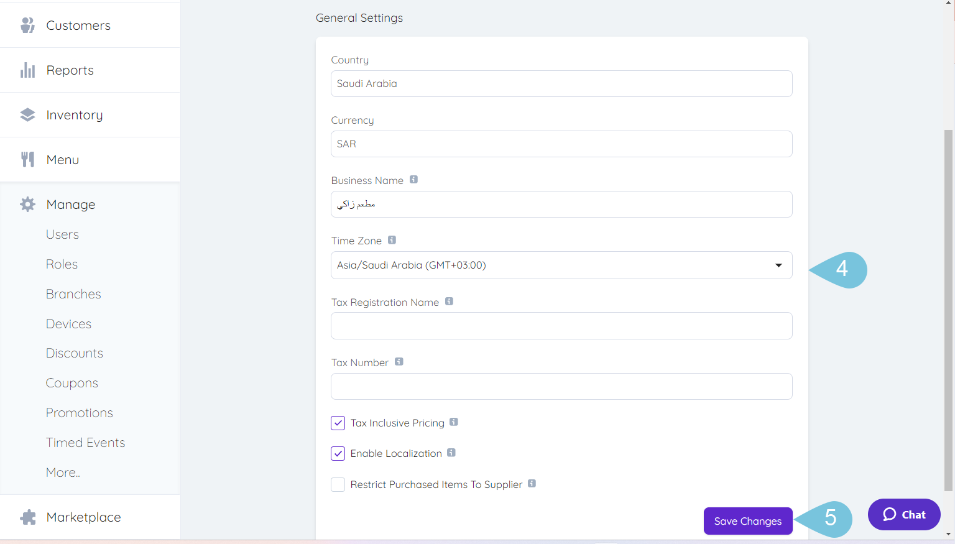Viewport: 955px width, 544px height.
Task: Click info icon beside Restrict Purchased Items
Action: pos(532,484)
